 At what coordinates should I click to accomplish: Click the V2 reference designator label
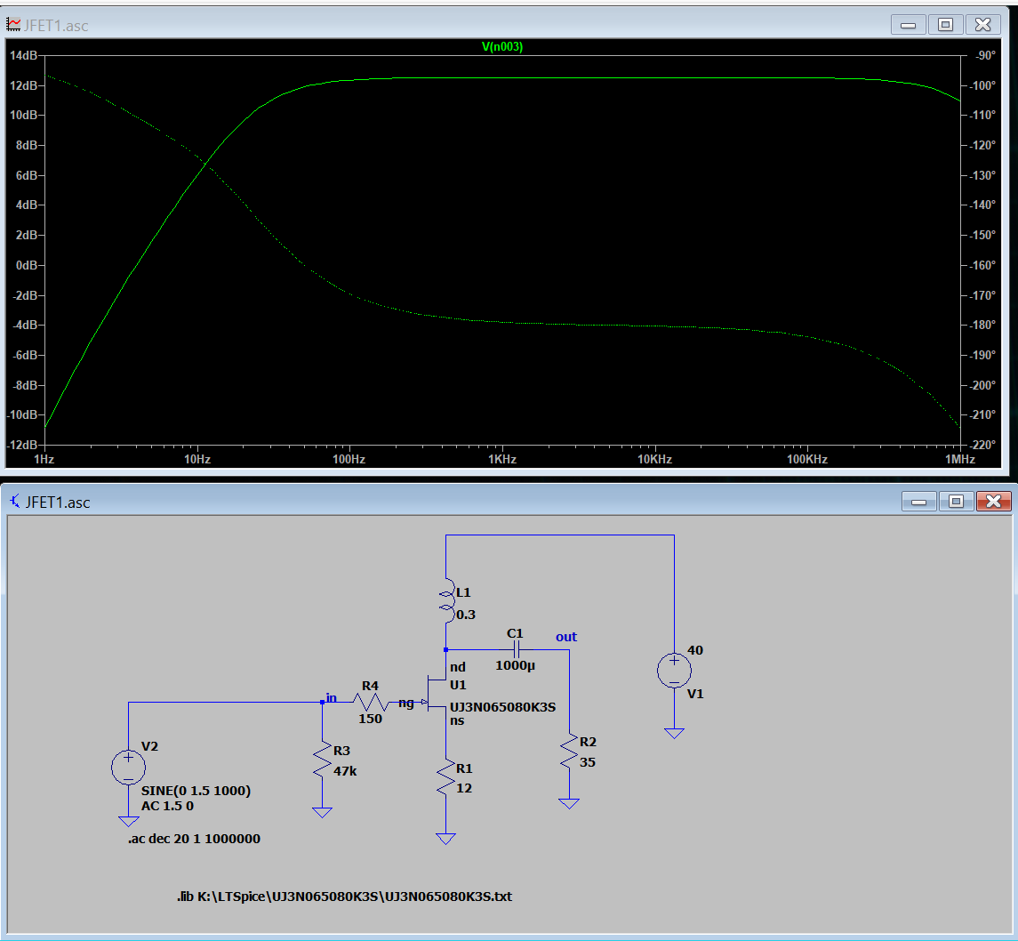tap(149, 746)
